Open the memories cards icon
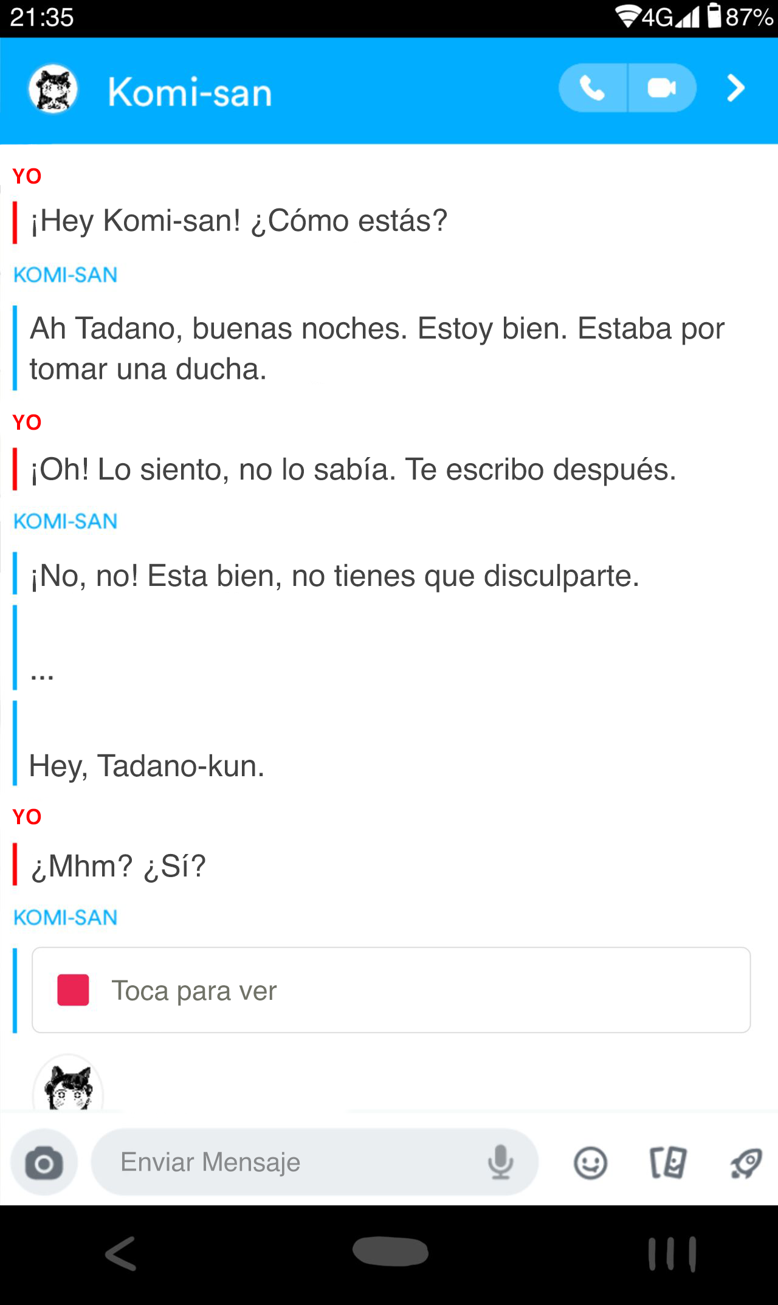This screenshot has width=778, height=1305. pyautogui.click(x=668, y=1163)
